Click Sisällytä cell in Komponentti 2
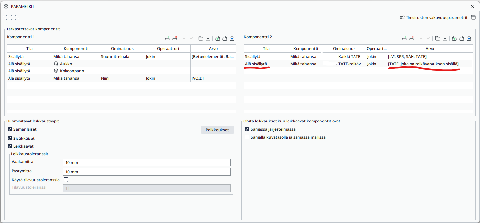 (266, 56)
